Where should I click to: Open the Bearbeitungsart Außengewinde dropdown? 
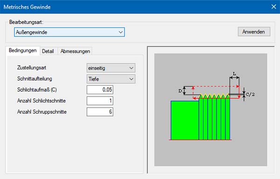[x=69, y=32]
